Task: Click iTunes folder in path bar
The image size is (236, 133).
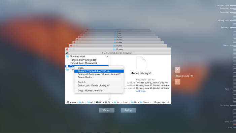Action: [144, 102]
